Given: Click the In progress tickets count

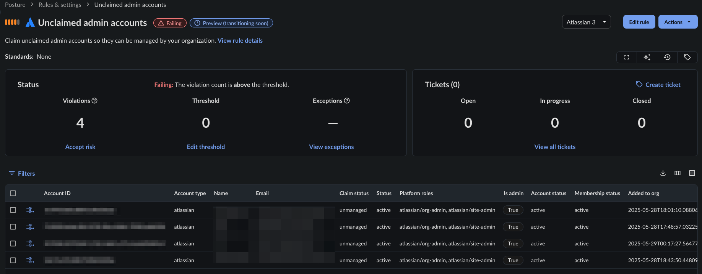Looking at the screenshot, I should pos(555,123).
